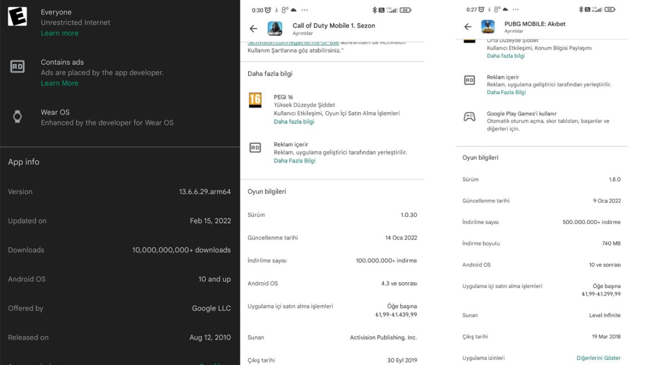This screenshot has width=650, height=365.
Task: Tap the cloud weather icon in PUBG status bar
Action: [x=505, y=9]
